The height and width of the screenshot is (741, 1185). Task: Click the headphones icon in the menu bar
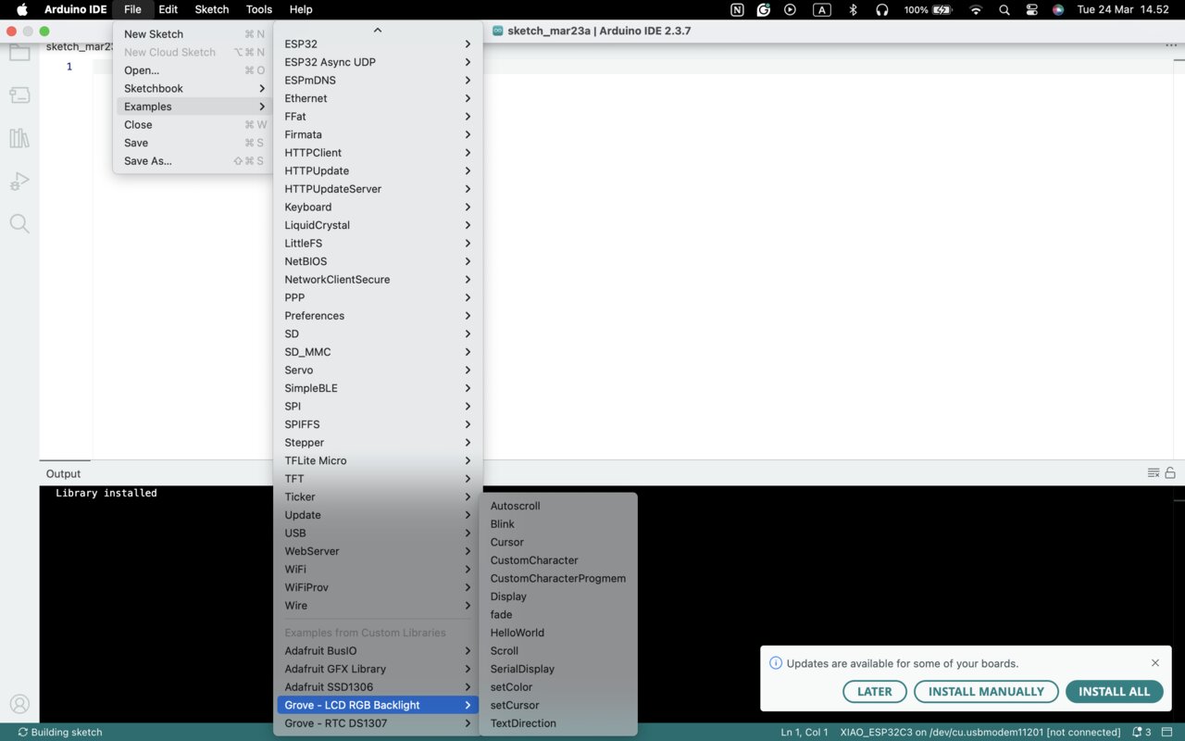click(882, 9)
